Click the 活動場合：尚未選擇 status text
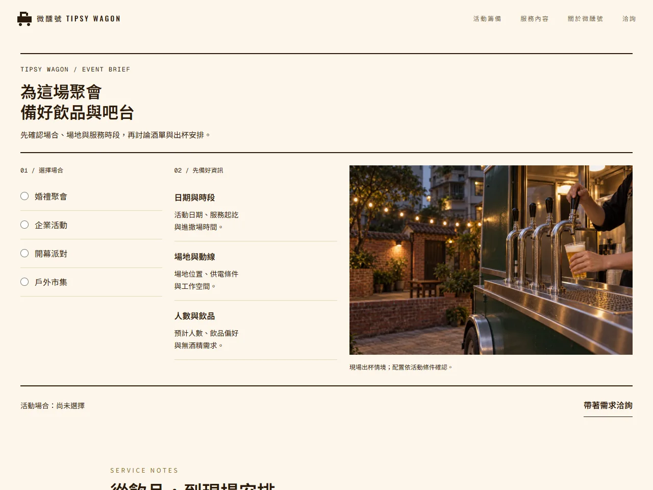Image resolution: width=653 pixels, height=490 pixels. coord(53,406)
